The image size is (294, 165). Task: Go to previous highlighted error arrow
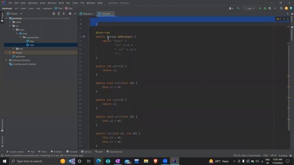click(284, 19)
